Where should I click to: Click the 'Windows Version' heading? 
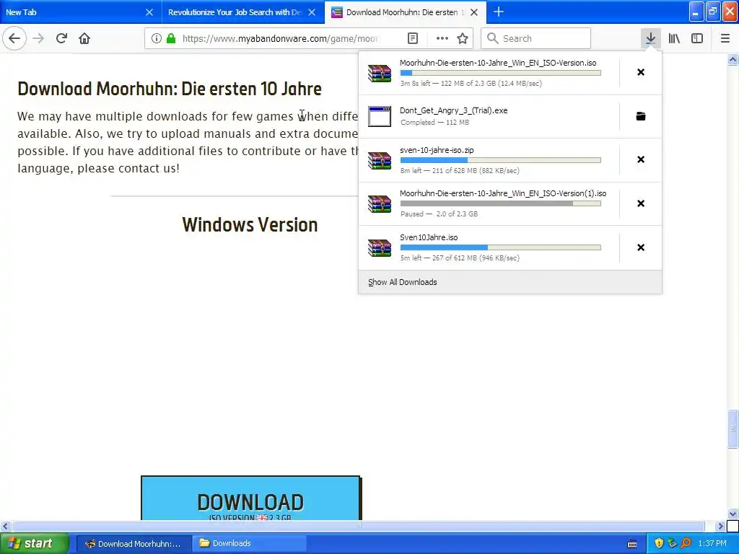click(x=250, y=225)
